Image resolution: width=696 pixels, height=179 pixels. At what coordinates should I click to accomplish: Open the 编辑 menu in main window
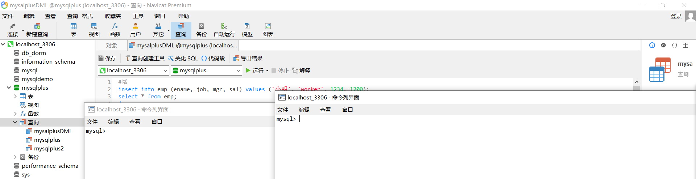tap(29, 16)
